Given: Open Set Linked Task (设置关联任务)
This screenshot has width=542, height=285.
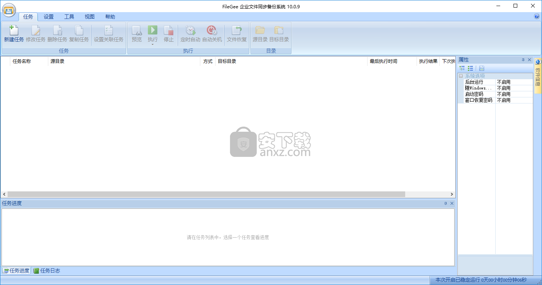Looking at the screenshot, I should coord(109,34).
